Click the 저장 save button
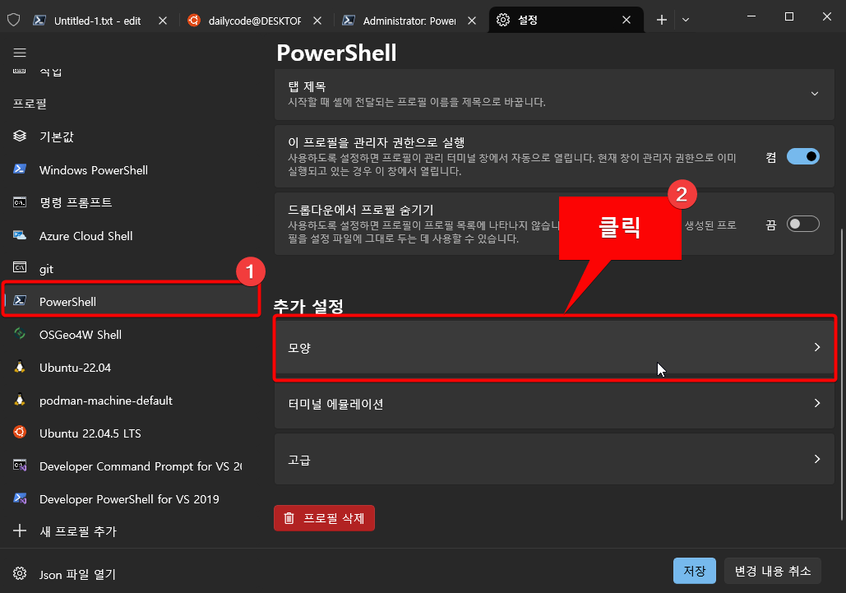Screen dimensions: 846x593 click(695, 571)
